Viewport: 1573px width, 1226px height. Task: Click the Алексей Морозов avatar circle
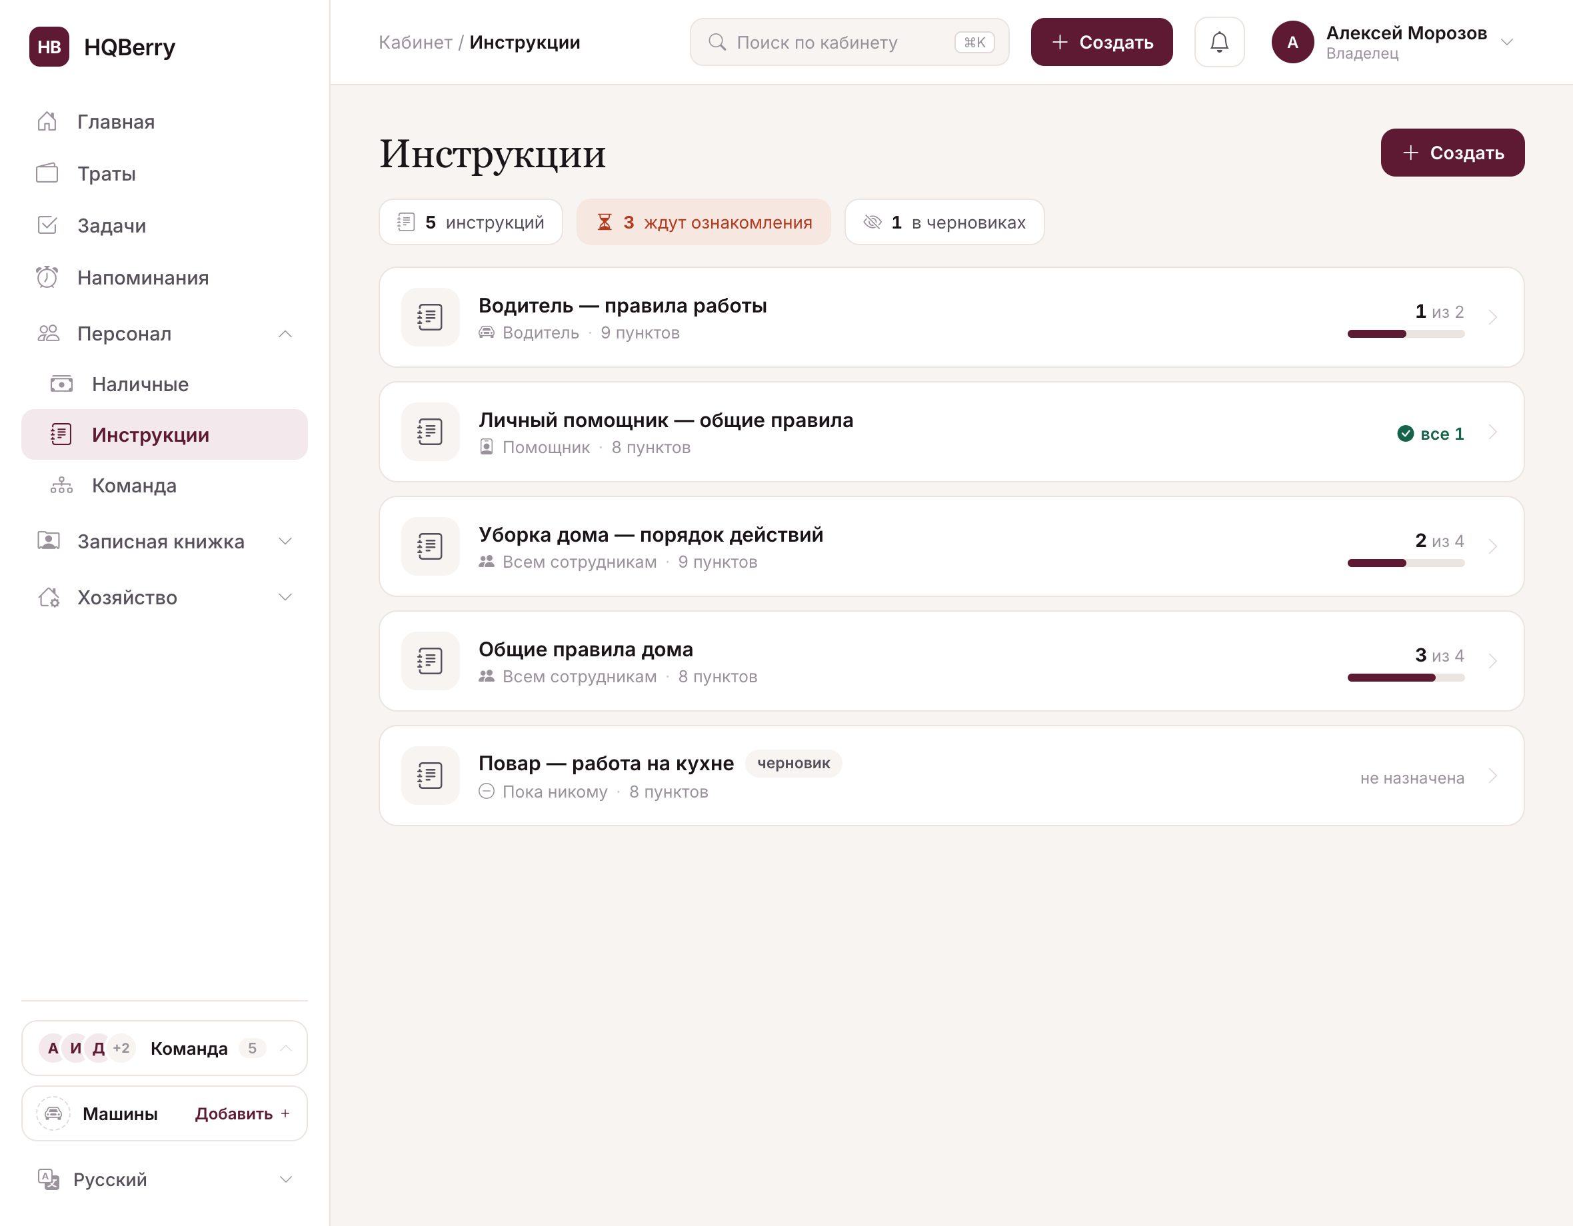[x=1292, y=43]
